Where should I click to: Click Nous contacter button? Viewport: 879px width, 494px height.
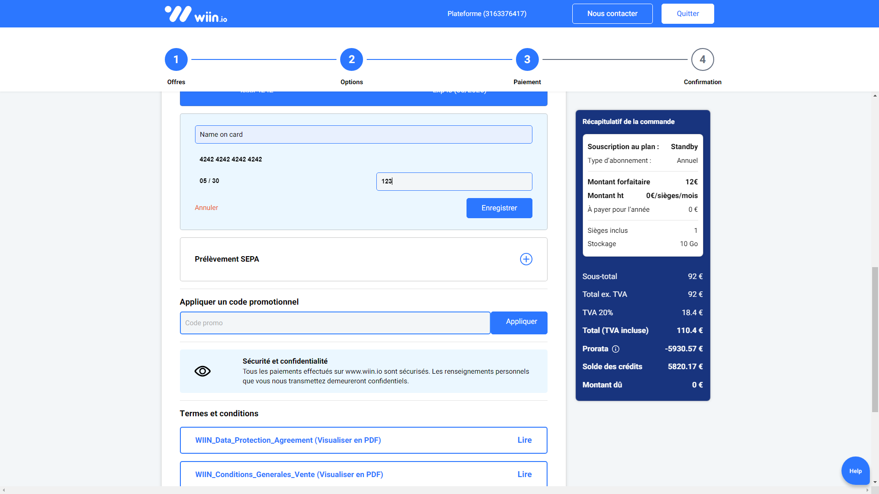[x=612, y=14]
